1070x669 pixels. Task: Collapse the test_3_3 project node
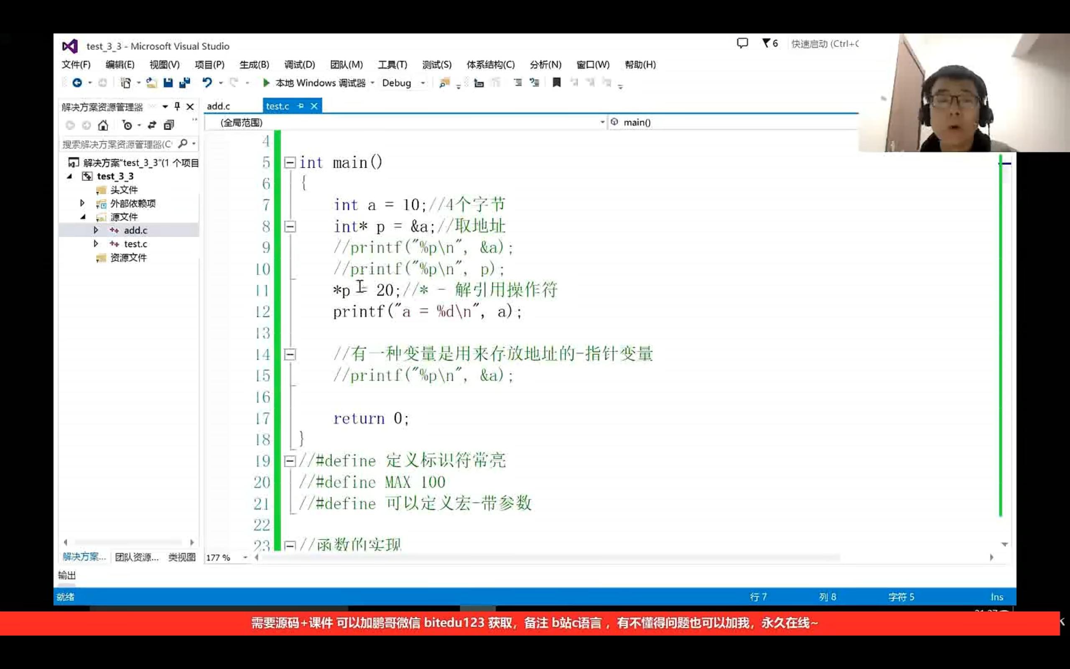click(69, 176)
